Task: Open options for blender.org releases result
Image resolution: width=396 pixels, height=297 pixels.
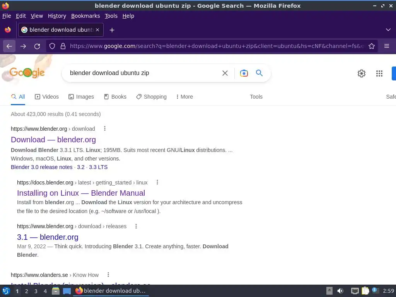Action: pos(136,226)
